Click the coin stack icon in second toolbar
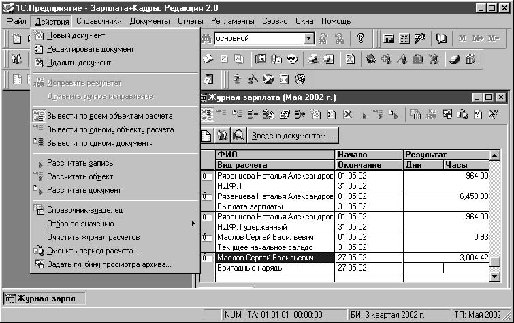Screen dimensions: 514x323 tap(312, 59)
